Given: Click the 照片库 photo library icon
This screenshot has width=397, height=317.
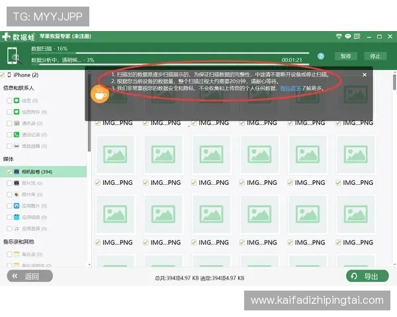Looking at the screenshot, I should pos(17,194).
